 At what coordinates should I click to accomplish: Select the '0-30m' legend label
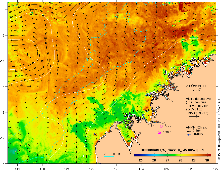pos(197,131)
